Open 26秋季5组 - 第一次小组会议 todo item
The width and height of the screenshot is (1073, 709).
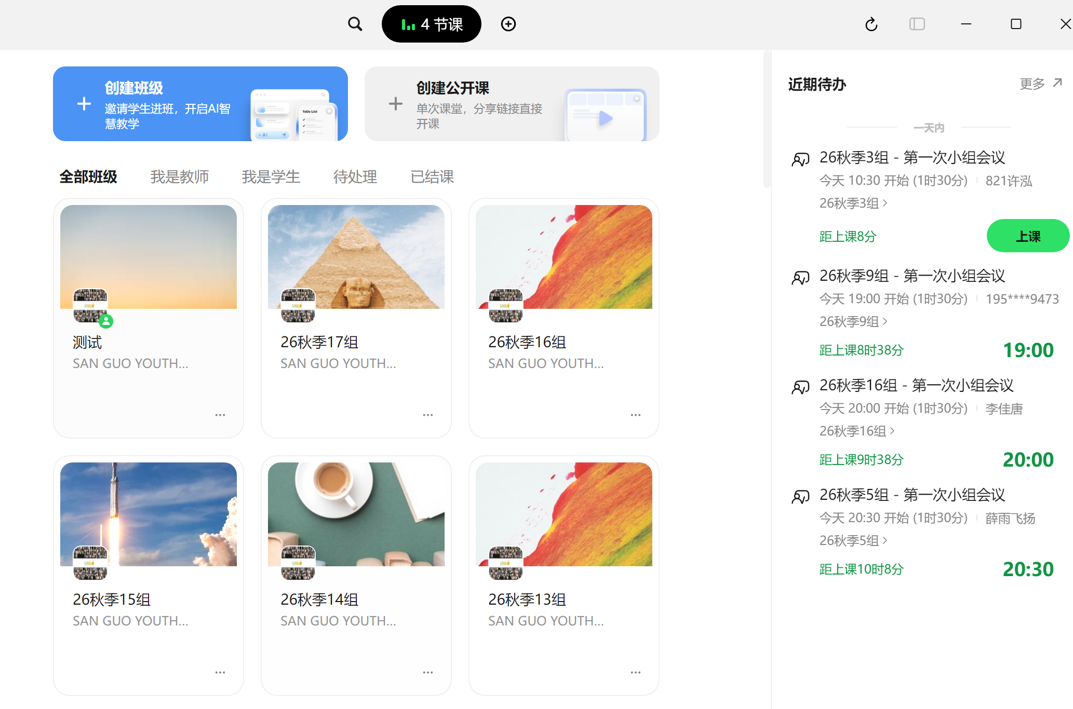913,495
